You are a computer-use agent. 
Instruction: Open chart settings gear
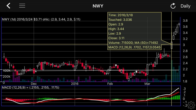click(191, 105)
